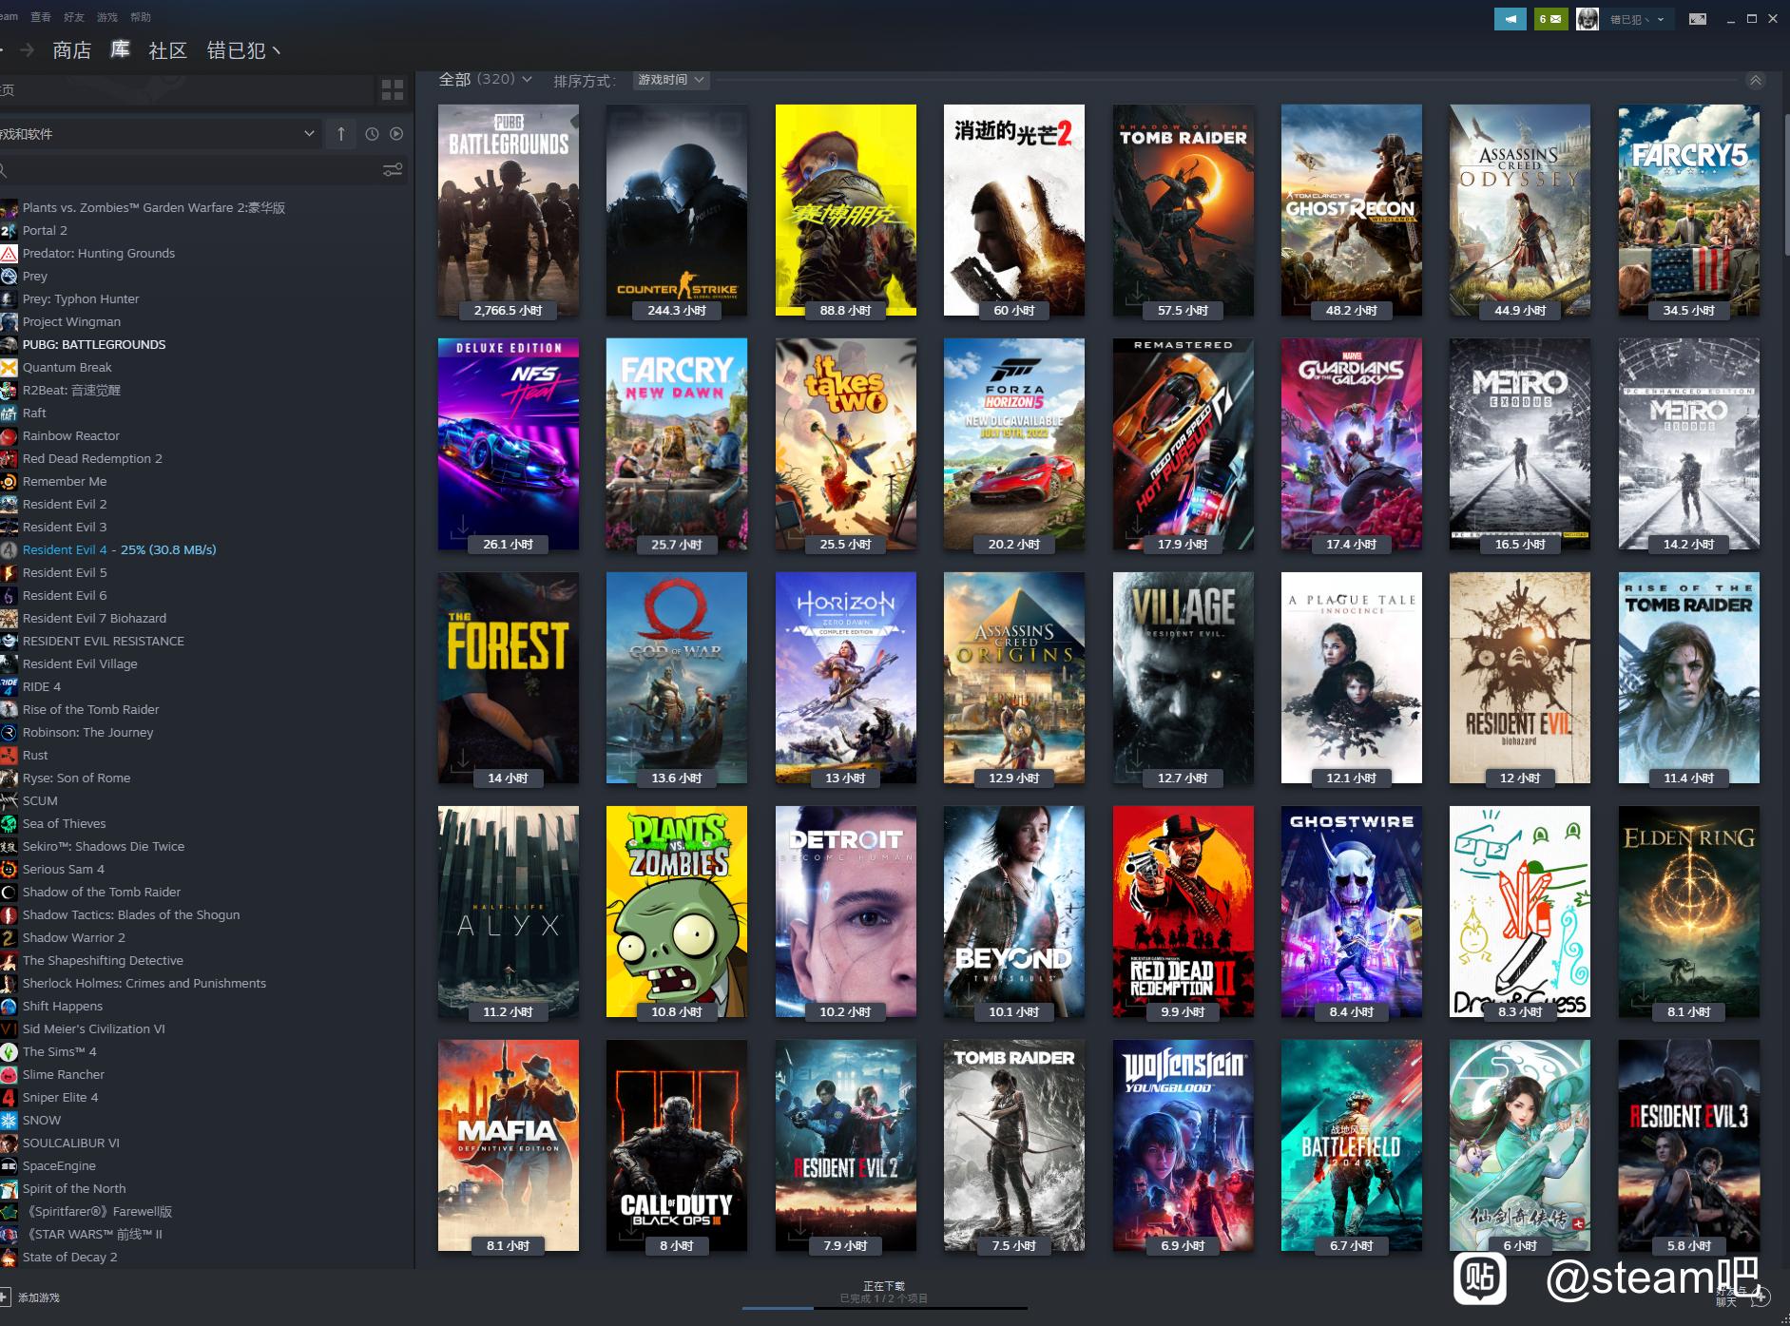Open Battlefield 2042 cover

(x=1352, y=1145)
